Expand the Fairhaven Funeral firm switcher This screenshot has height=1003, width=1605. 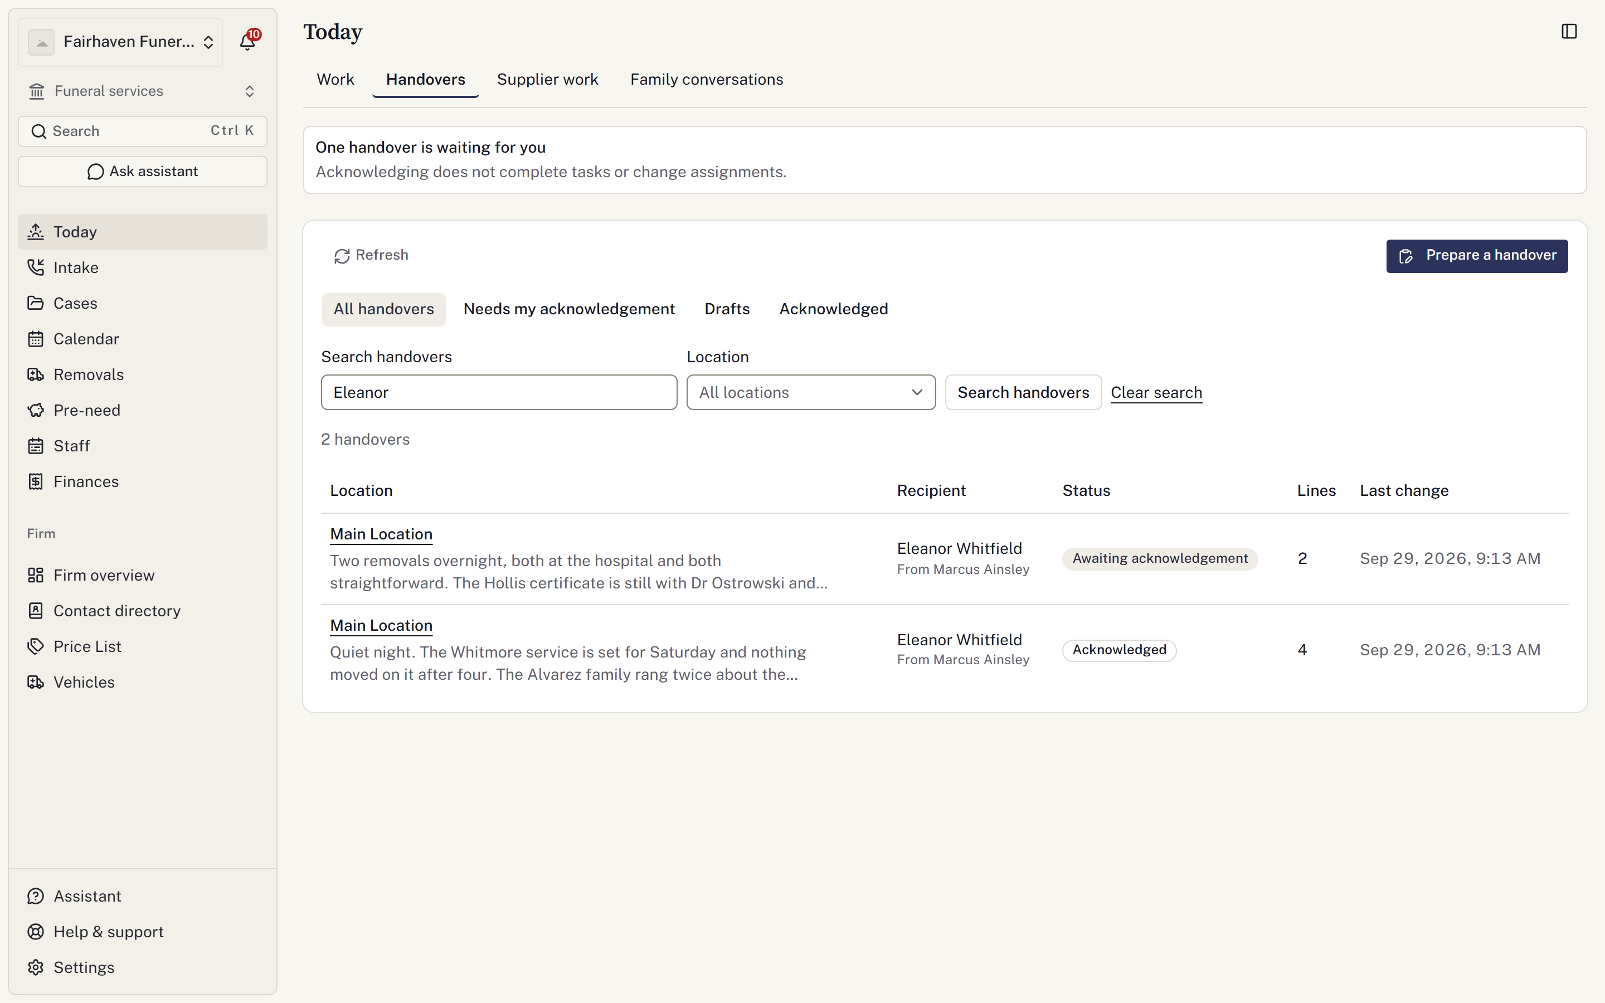(121, 42)
